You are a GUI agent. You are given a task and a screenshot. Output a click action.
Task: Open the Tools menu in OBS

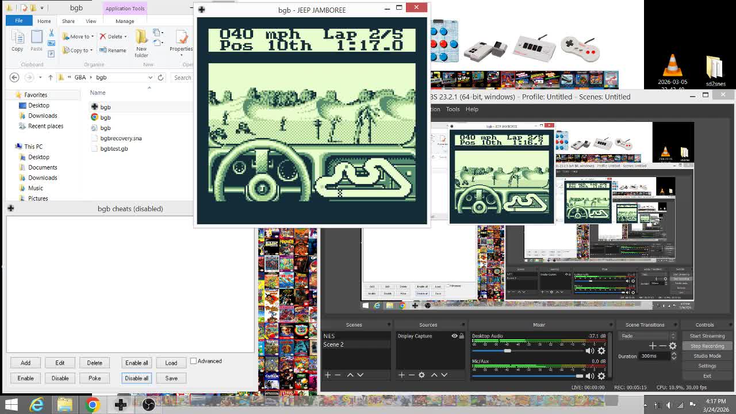(453, 109)
